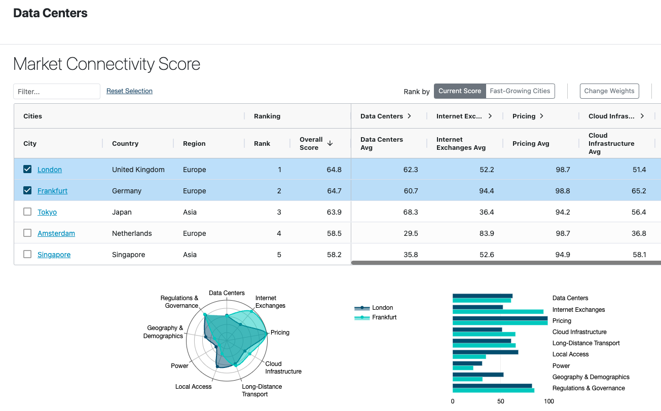Click Tokyo's Data Centers value 68.3
The width and height of the screenshot is (661, 411).
pyautogui.click(x=411, y=212)
